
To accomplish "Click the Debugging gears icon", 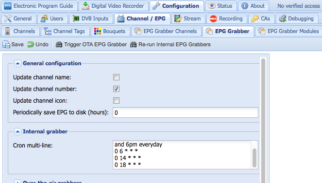I will (282, 18).
